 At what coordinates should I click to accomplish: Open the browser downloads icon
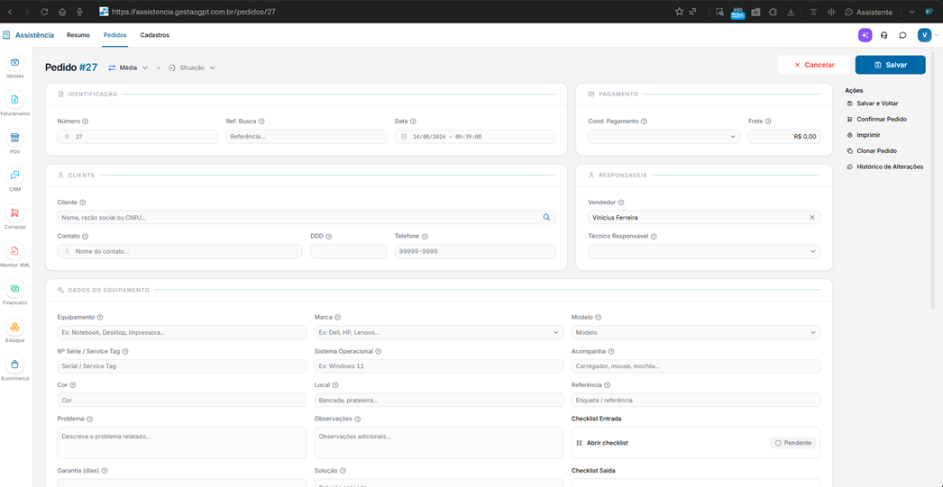pyautogui.click(x=792, y=12)
